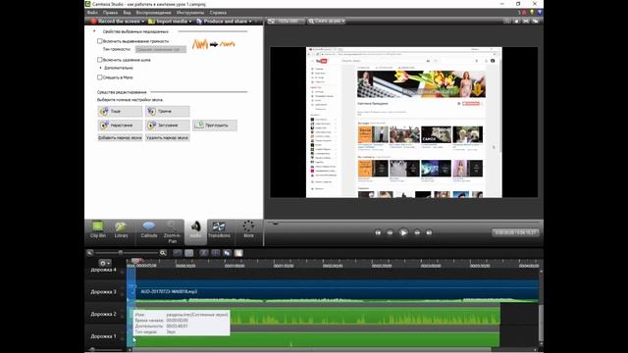Click the Undo icon on timeline toolbar
The image size is (628, 353).
pyautogui.click(x=178, y=253)
